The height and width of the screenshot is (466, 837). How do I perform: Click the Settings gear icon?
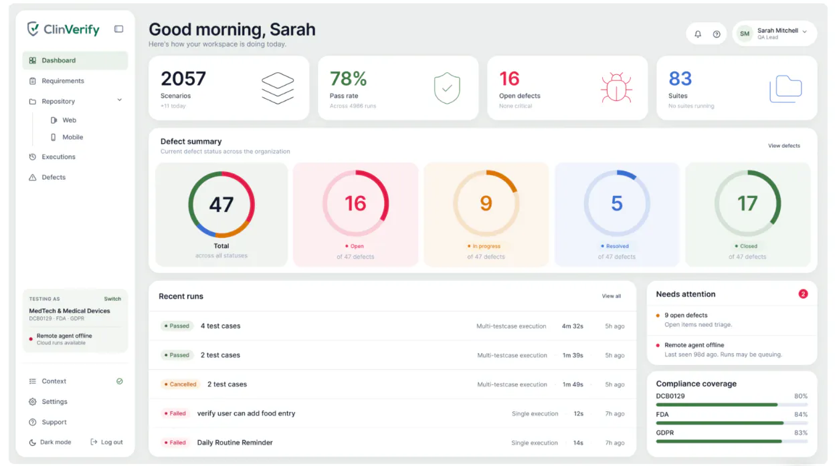[32, 402]
